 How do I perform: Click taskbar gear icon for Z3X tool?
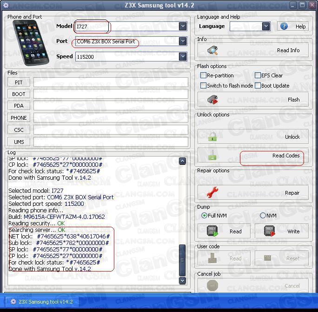(13, 302)
